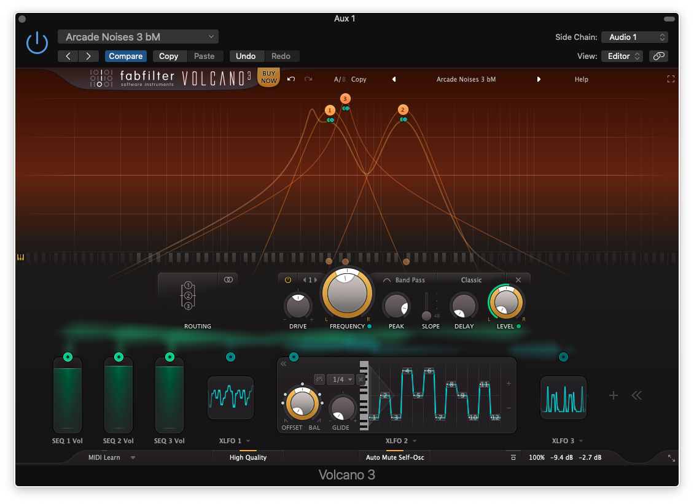Click the BUY NOW button

269,77
